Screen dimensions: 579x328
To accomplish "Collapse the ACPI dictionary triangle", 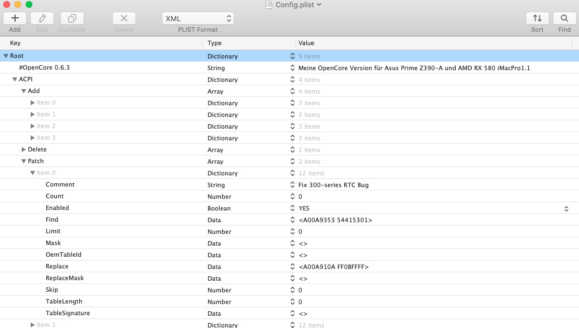I will click(x=15, y=80).
